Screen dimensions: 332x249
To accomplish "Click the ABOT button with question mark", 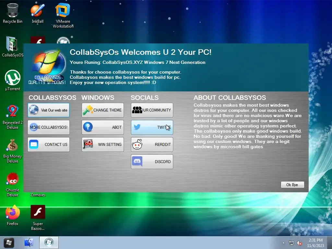I will tap(103, 127).
